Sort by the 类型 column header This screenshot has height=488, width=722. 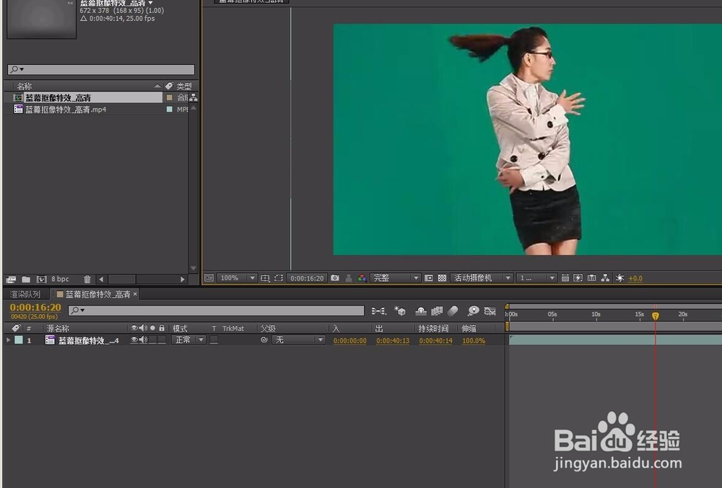pos(185,86)
